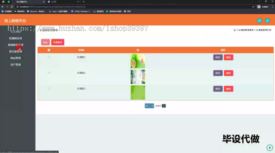This screenshot has width=275, height=153.
Task: Go back with the browser back arrow
Action: [2, 7]
